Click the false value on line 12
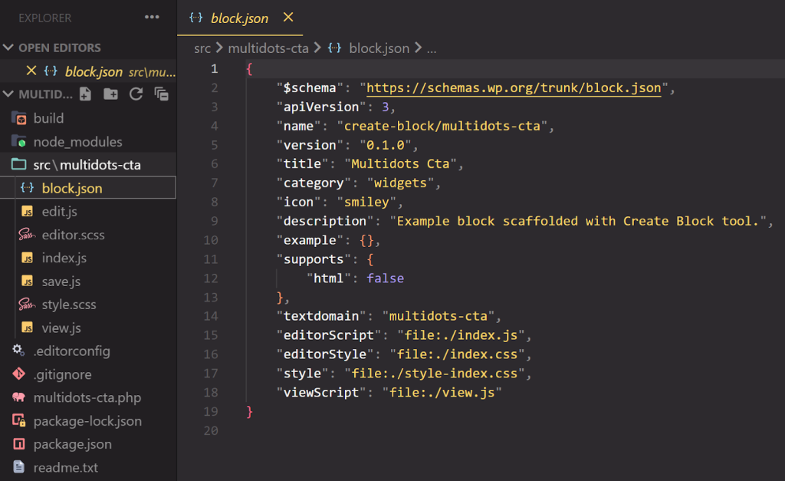This screenshot has height=481, width=785. [385, 278]
